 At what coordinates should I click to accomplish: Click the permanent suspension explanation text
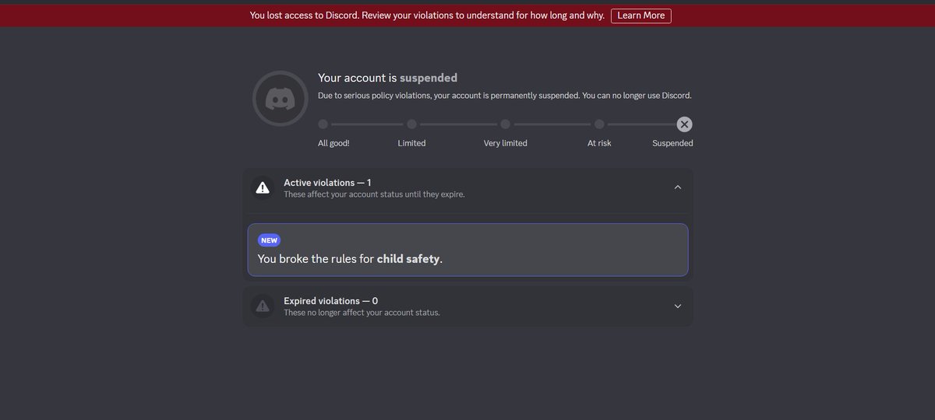505,96
